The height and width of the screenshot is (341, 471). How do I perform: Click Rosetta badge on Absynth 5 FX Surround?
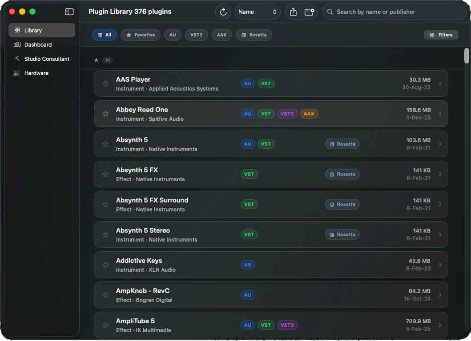(x=342, y=204)
